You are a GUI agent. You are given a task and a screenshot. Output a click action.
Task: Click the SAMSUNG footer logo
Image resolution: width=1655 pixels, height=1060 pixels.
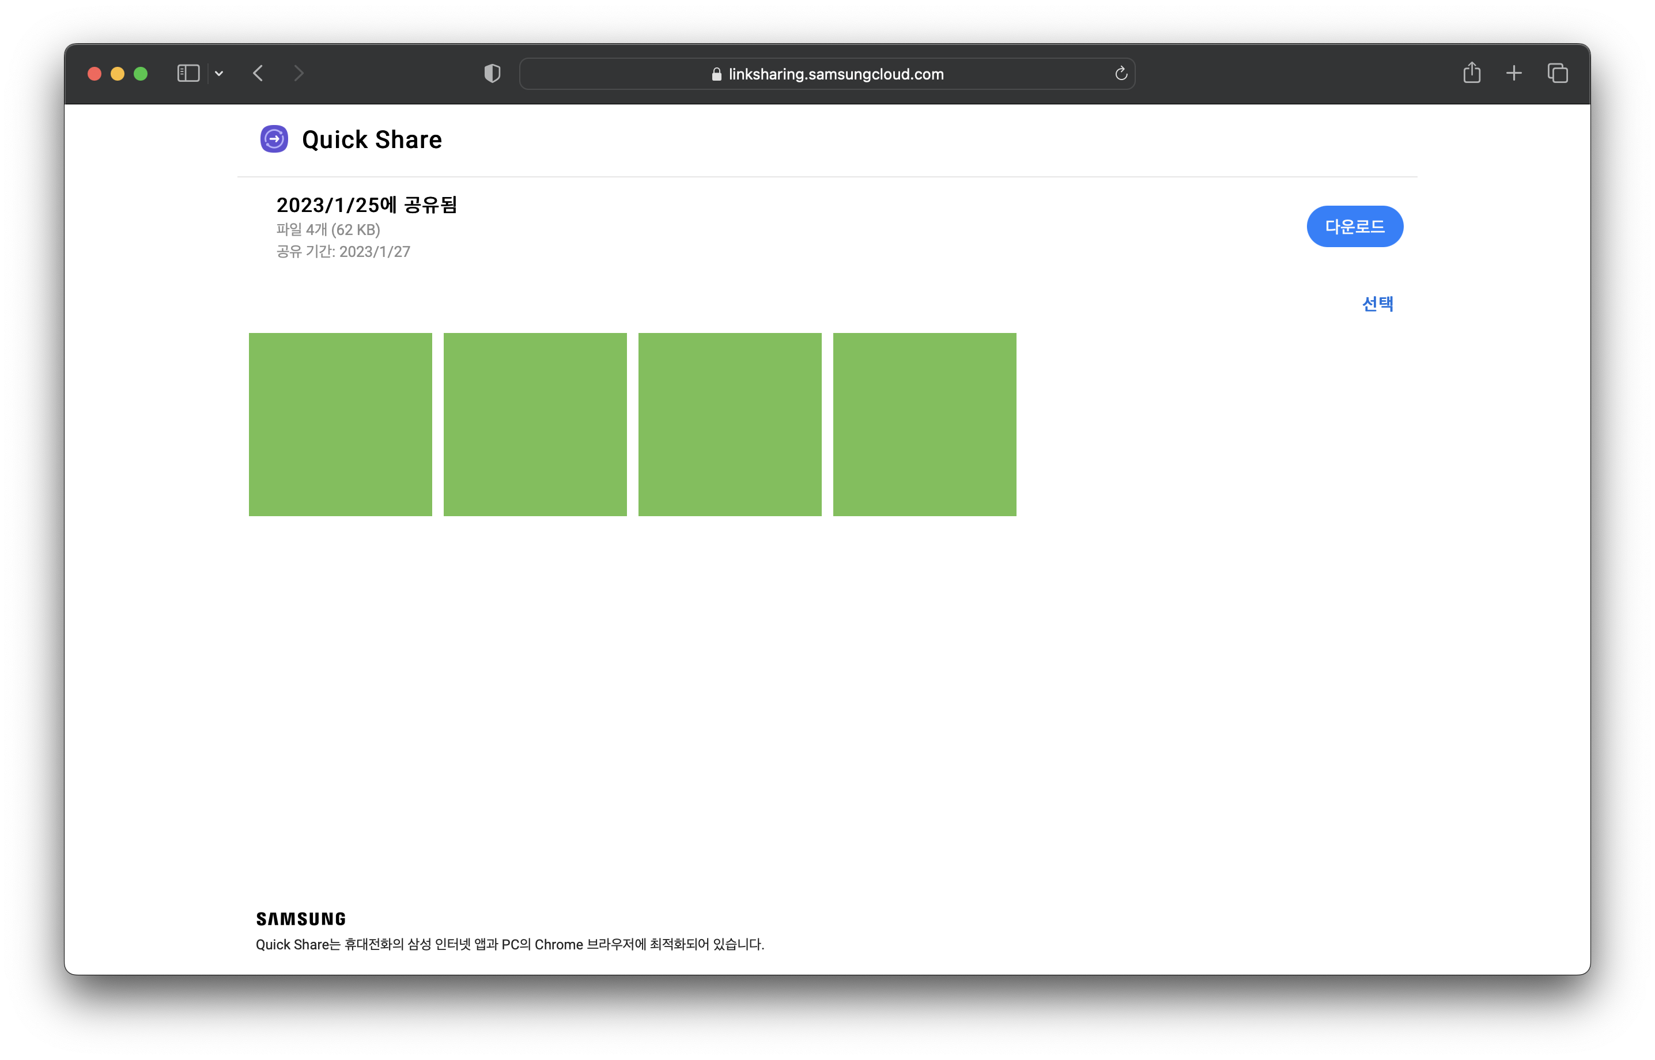[301, 919]
